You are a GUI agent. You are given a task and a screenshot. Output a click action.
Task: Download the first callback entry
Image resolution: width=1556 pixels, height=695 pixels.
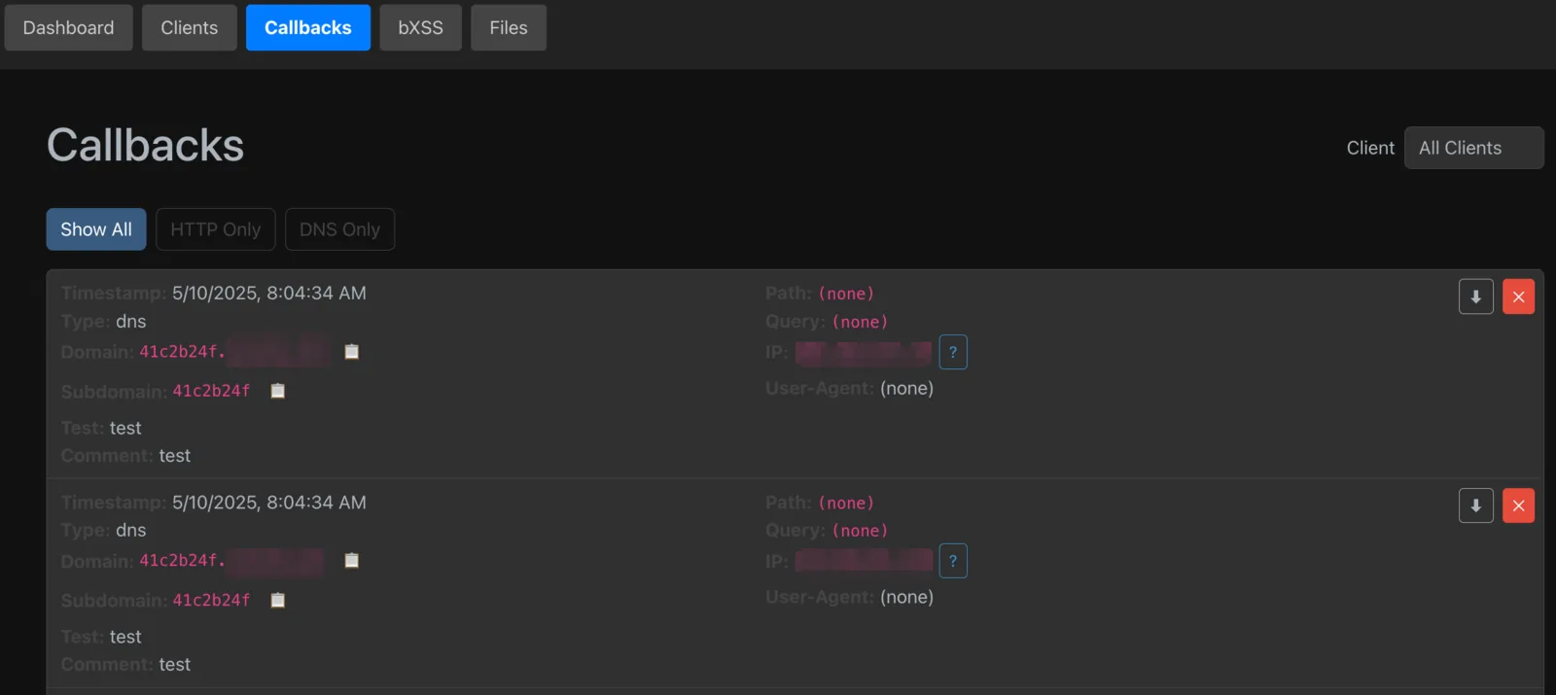[1475, 296]
